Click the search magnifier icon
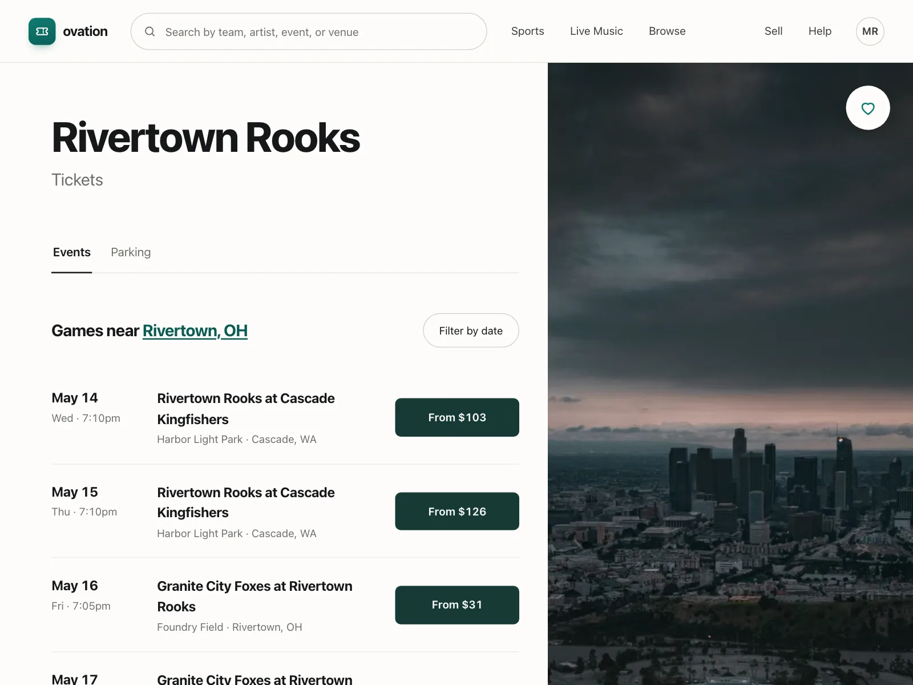 click(150, 31)
